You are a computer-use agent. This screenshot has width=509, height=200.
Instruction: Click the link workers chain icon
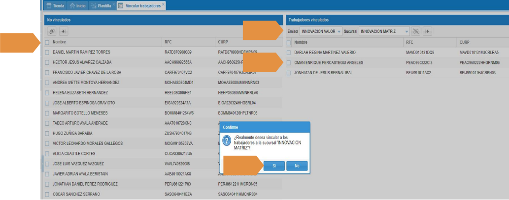click(51, 31)
